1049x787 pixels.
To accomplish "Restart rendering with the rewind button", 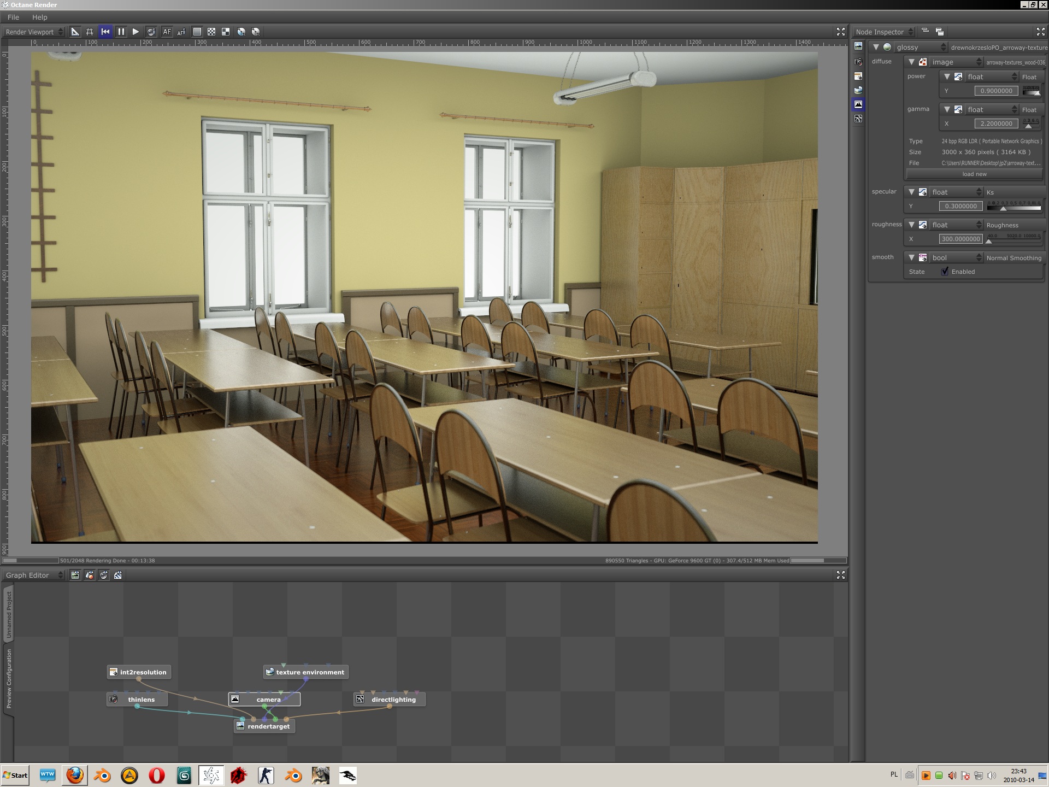I will [x=105, y=32].
